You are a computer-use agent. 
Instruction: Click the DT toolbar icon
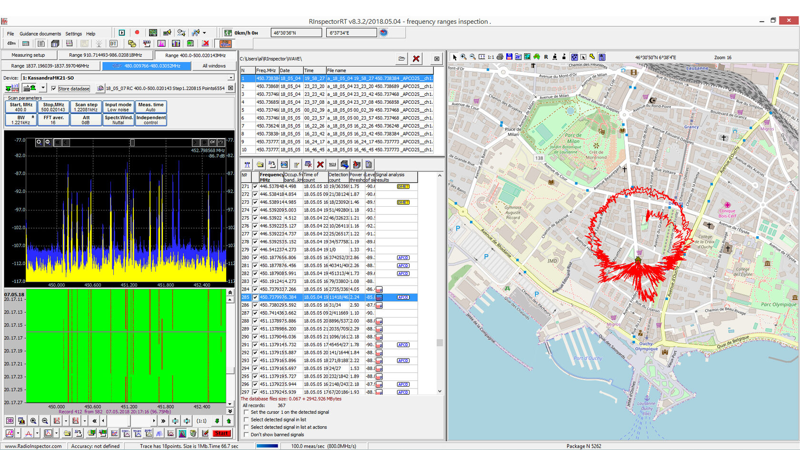(x=113, y=44)
